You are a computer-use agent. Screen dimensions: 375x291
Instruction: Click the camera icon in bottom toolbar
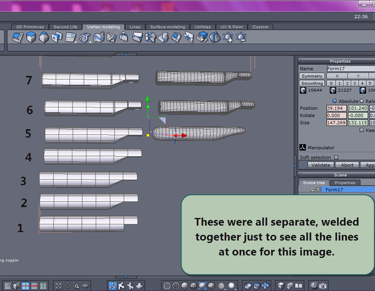coord(322,285)
